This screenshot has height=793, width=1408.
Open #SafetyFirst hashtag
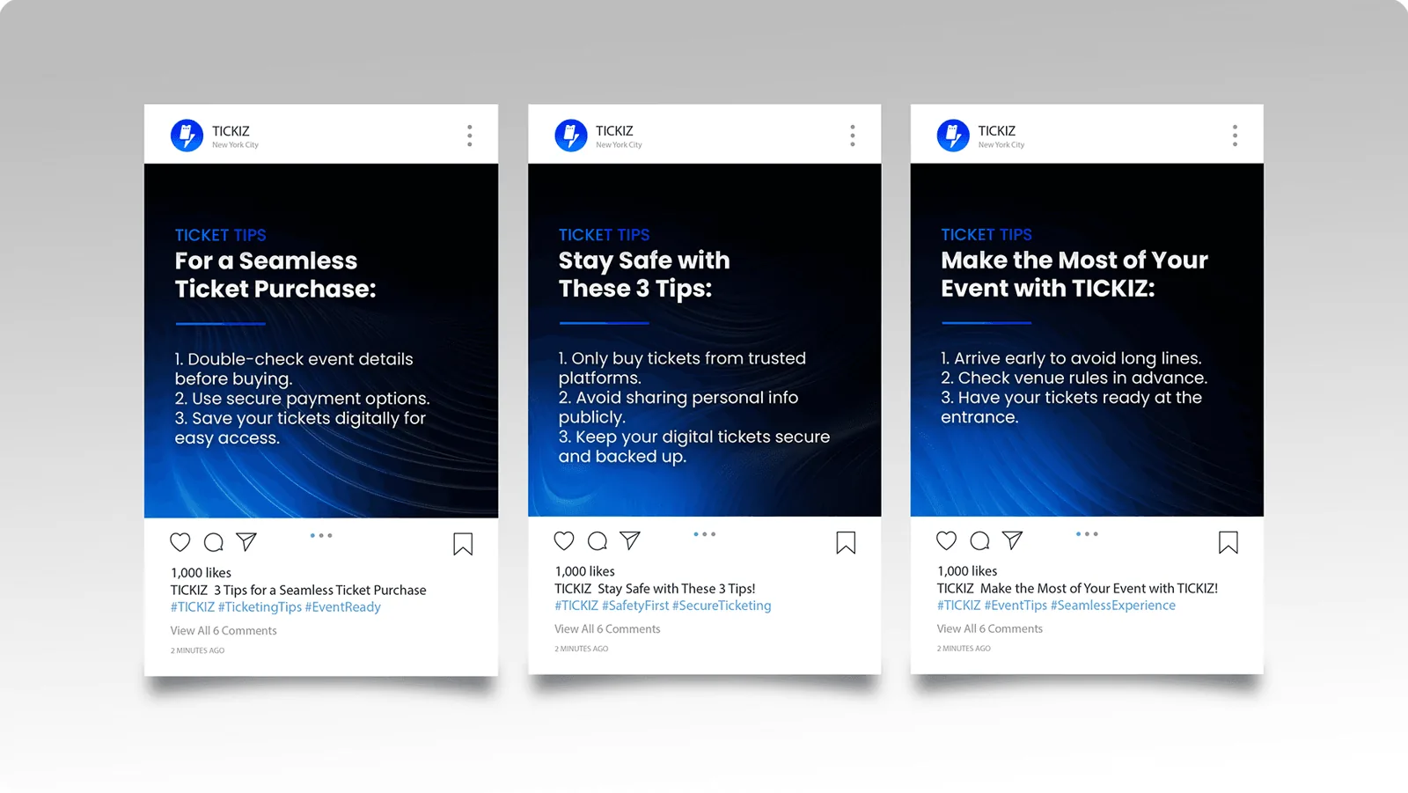pos(635,606)
